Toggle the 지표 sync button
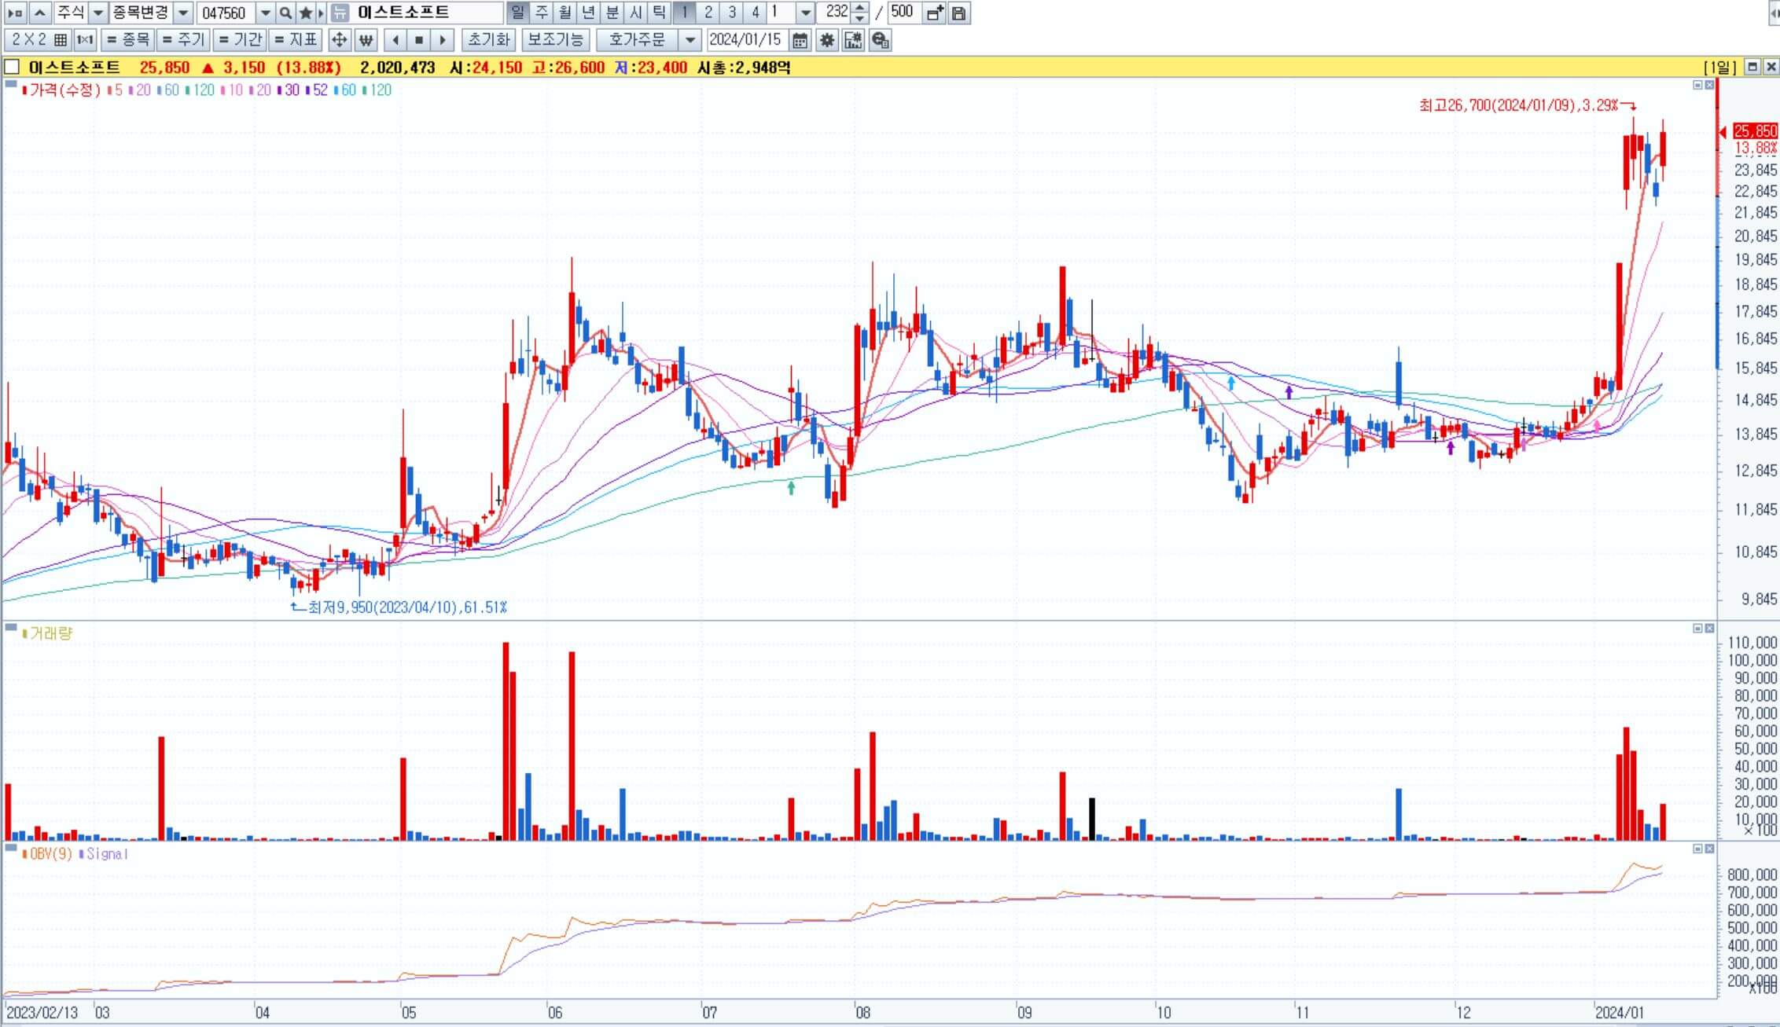 pyautogui.click(x=296, y=39)
